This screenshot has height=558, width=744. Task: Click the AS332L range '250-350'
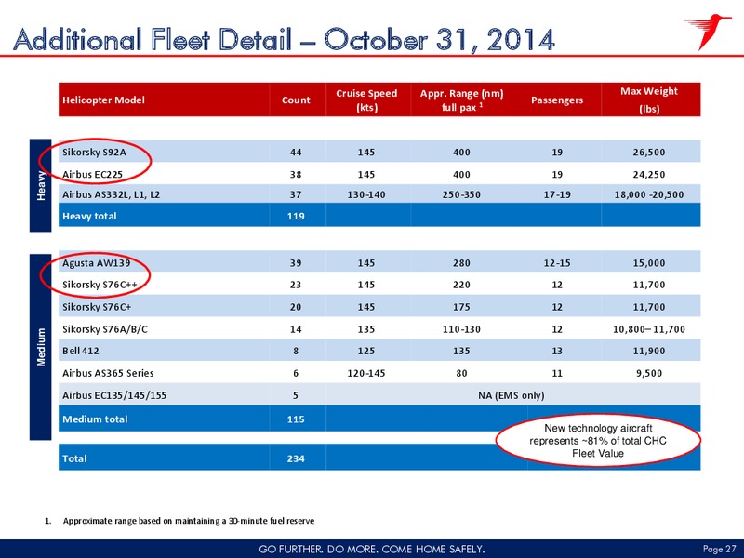(461, 194)
